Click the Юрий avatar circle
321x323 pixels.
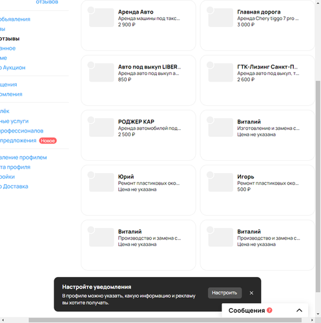click(x=91, y=174)
